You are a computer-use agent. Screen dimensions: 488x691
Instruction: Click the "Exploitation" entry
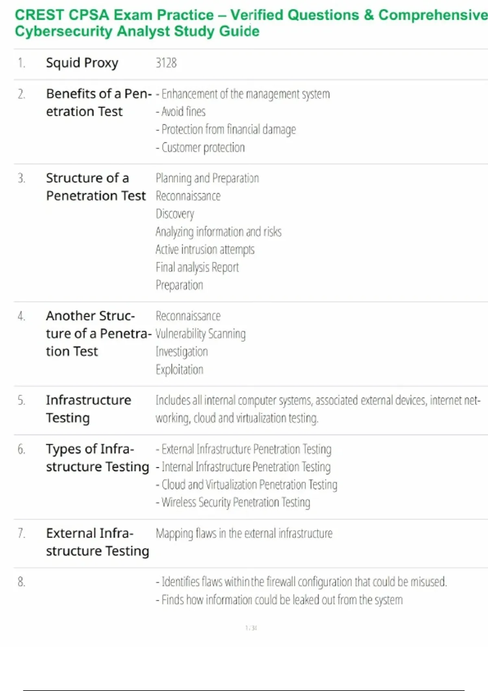coord(179,369)
